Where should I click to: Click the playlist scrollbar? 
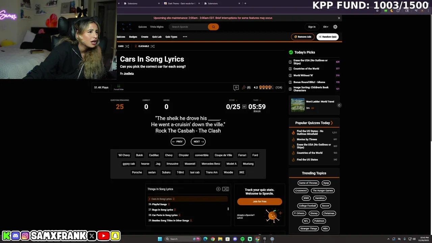(x=228, y=209)
